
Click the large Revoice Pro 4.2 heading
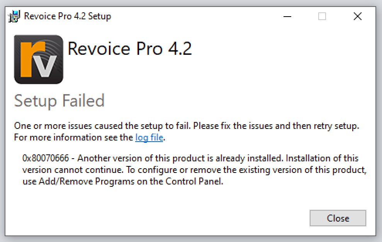pos(130,49)
